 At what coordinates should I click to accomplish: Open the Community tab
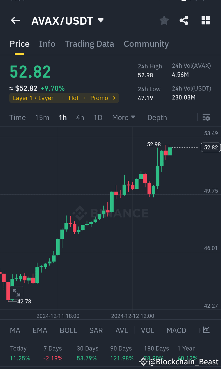point(146,43)
